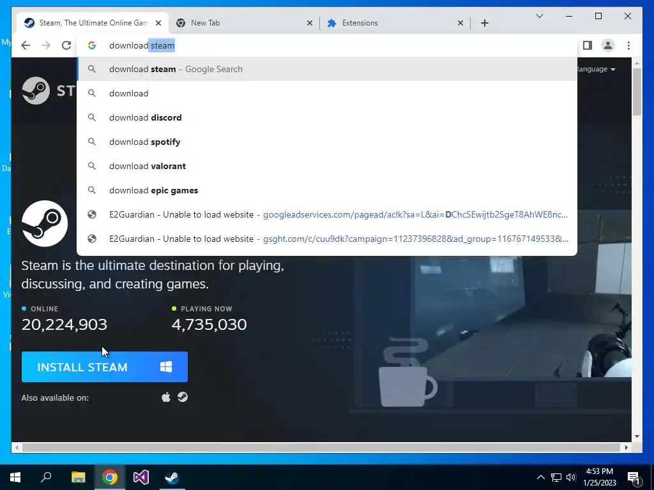Image resolution: width=654 pixels, height=490 pixels.
Task: Click the forward navigation arrow
Action: point(46,45)
